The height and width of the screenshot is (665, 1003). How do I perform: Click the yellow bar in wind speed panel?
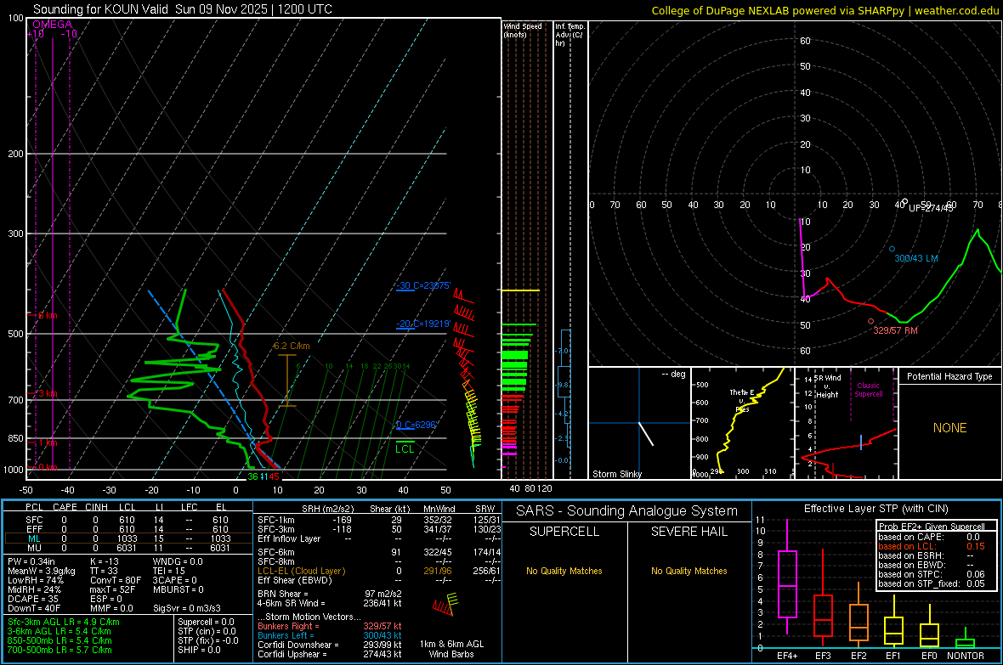click(x=520, y=290)
